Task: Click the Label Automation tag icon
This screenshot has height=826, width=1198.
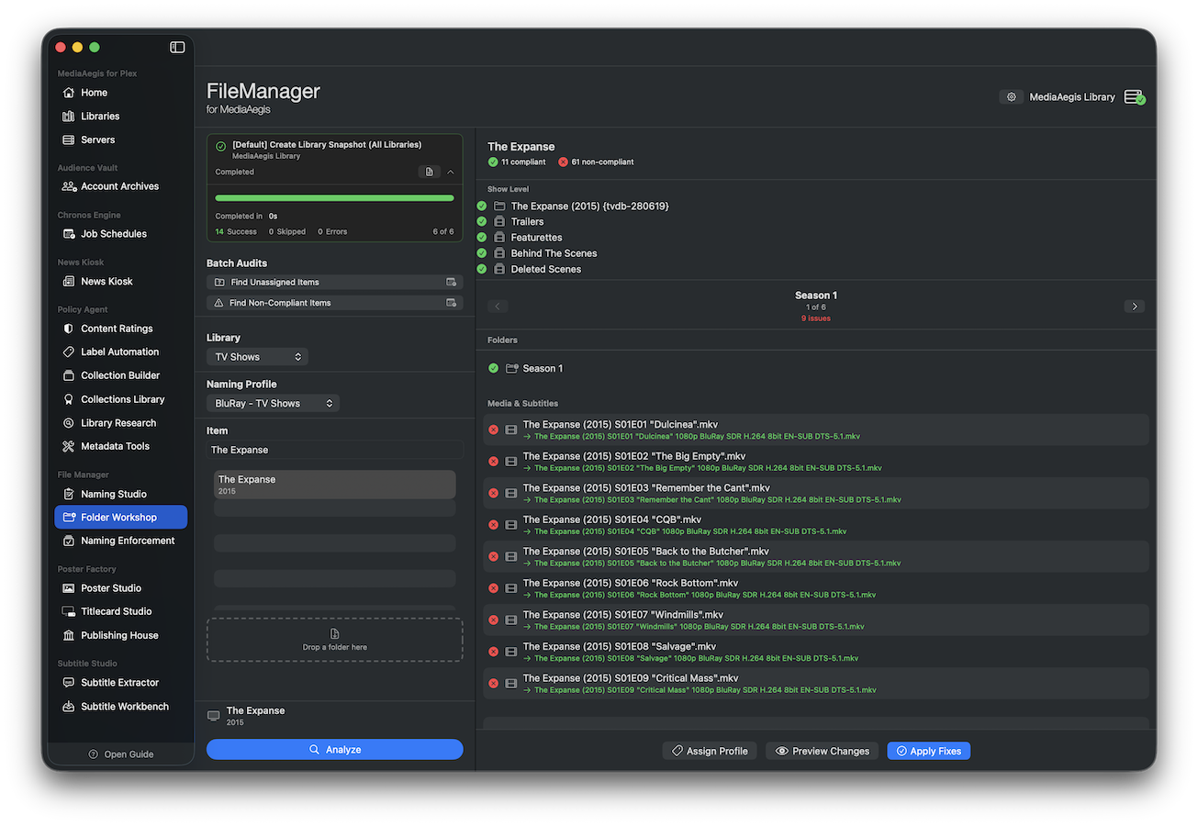Action: [69, 352]
